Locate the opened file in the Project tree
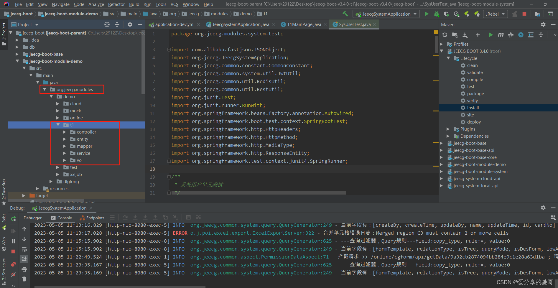The width and height of the screenshot is (558, 288). [x=107, y=24]
